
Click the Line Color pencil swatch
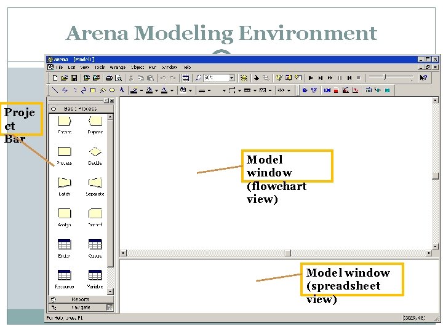(134, 90)
